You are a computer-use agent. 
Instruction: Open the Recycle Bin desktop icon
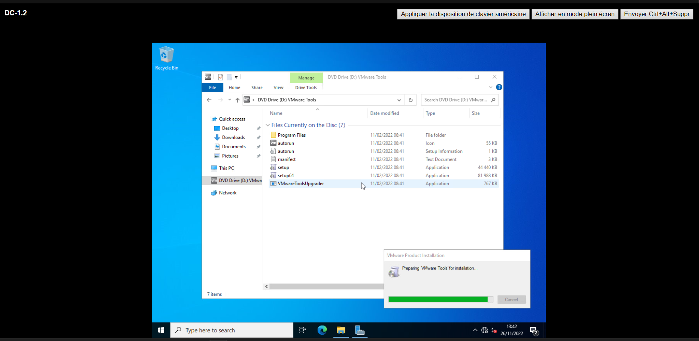point(167,58)
